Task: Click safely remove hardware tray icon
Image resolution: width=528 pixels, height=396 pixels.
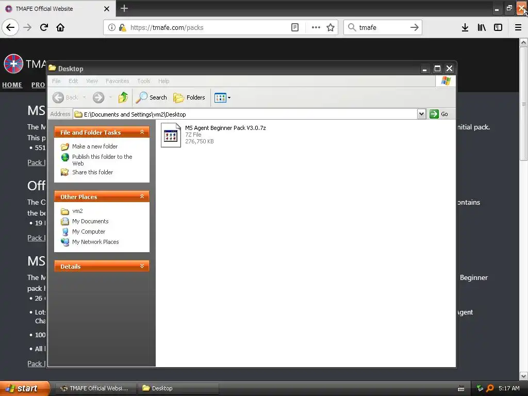Action: click(480, 388)
